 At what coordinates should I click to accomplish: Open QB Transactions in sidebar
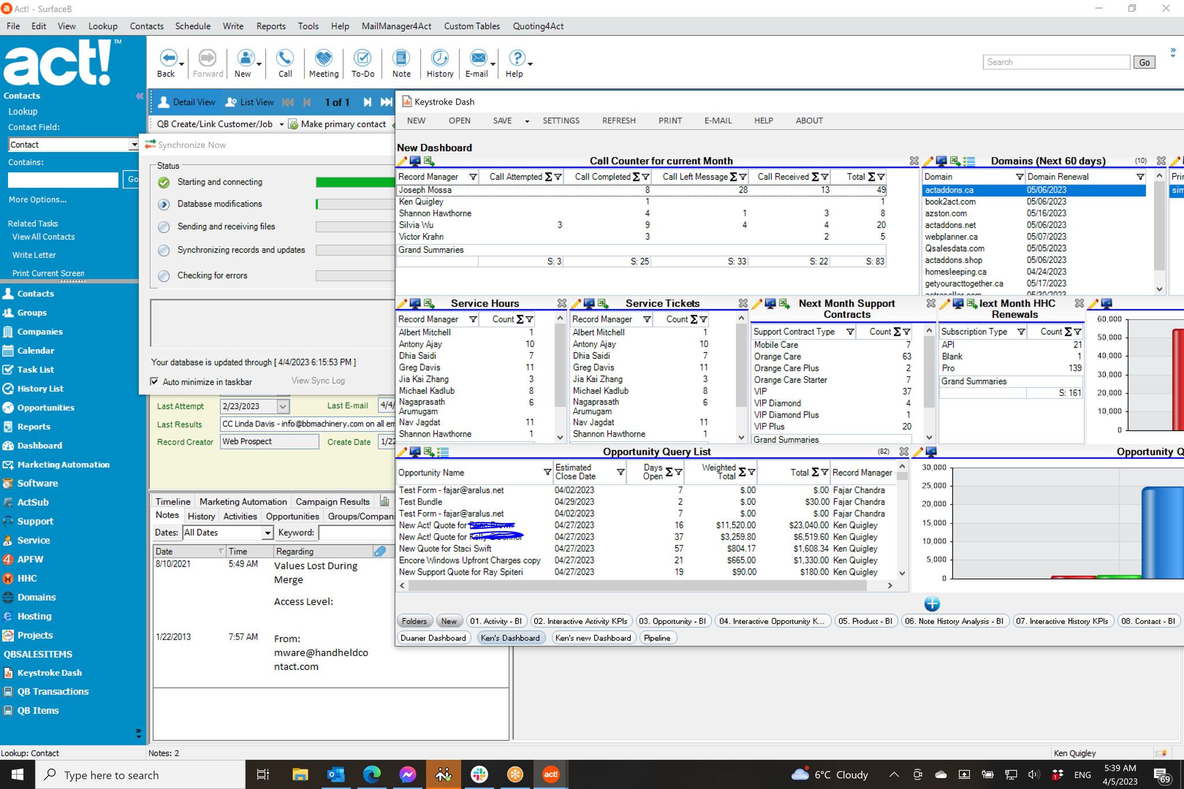coord(53,692)
